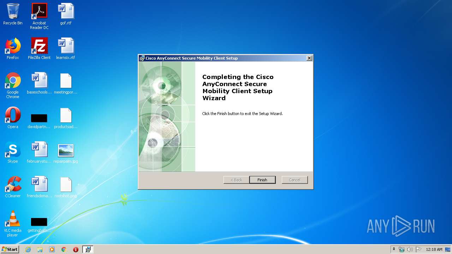Select the baseschools Word document
This screenshot has height=254, width=452.
pyautogui.click(x=39, y=83)
